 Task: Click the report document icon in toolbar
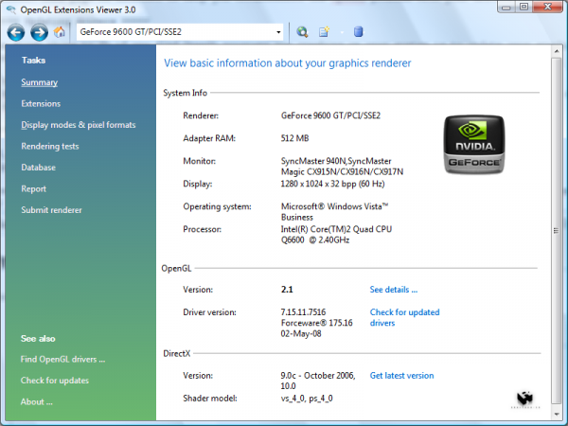(325, 32)
